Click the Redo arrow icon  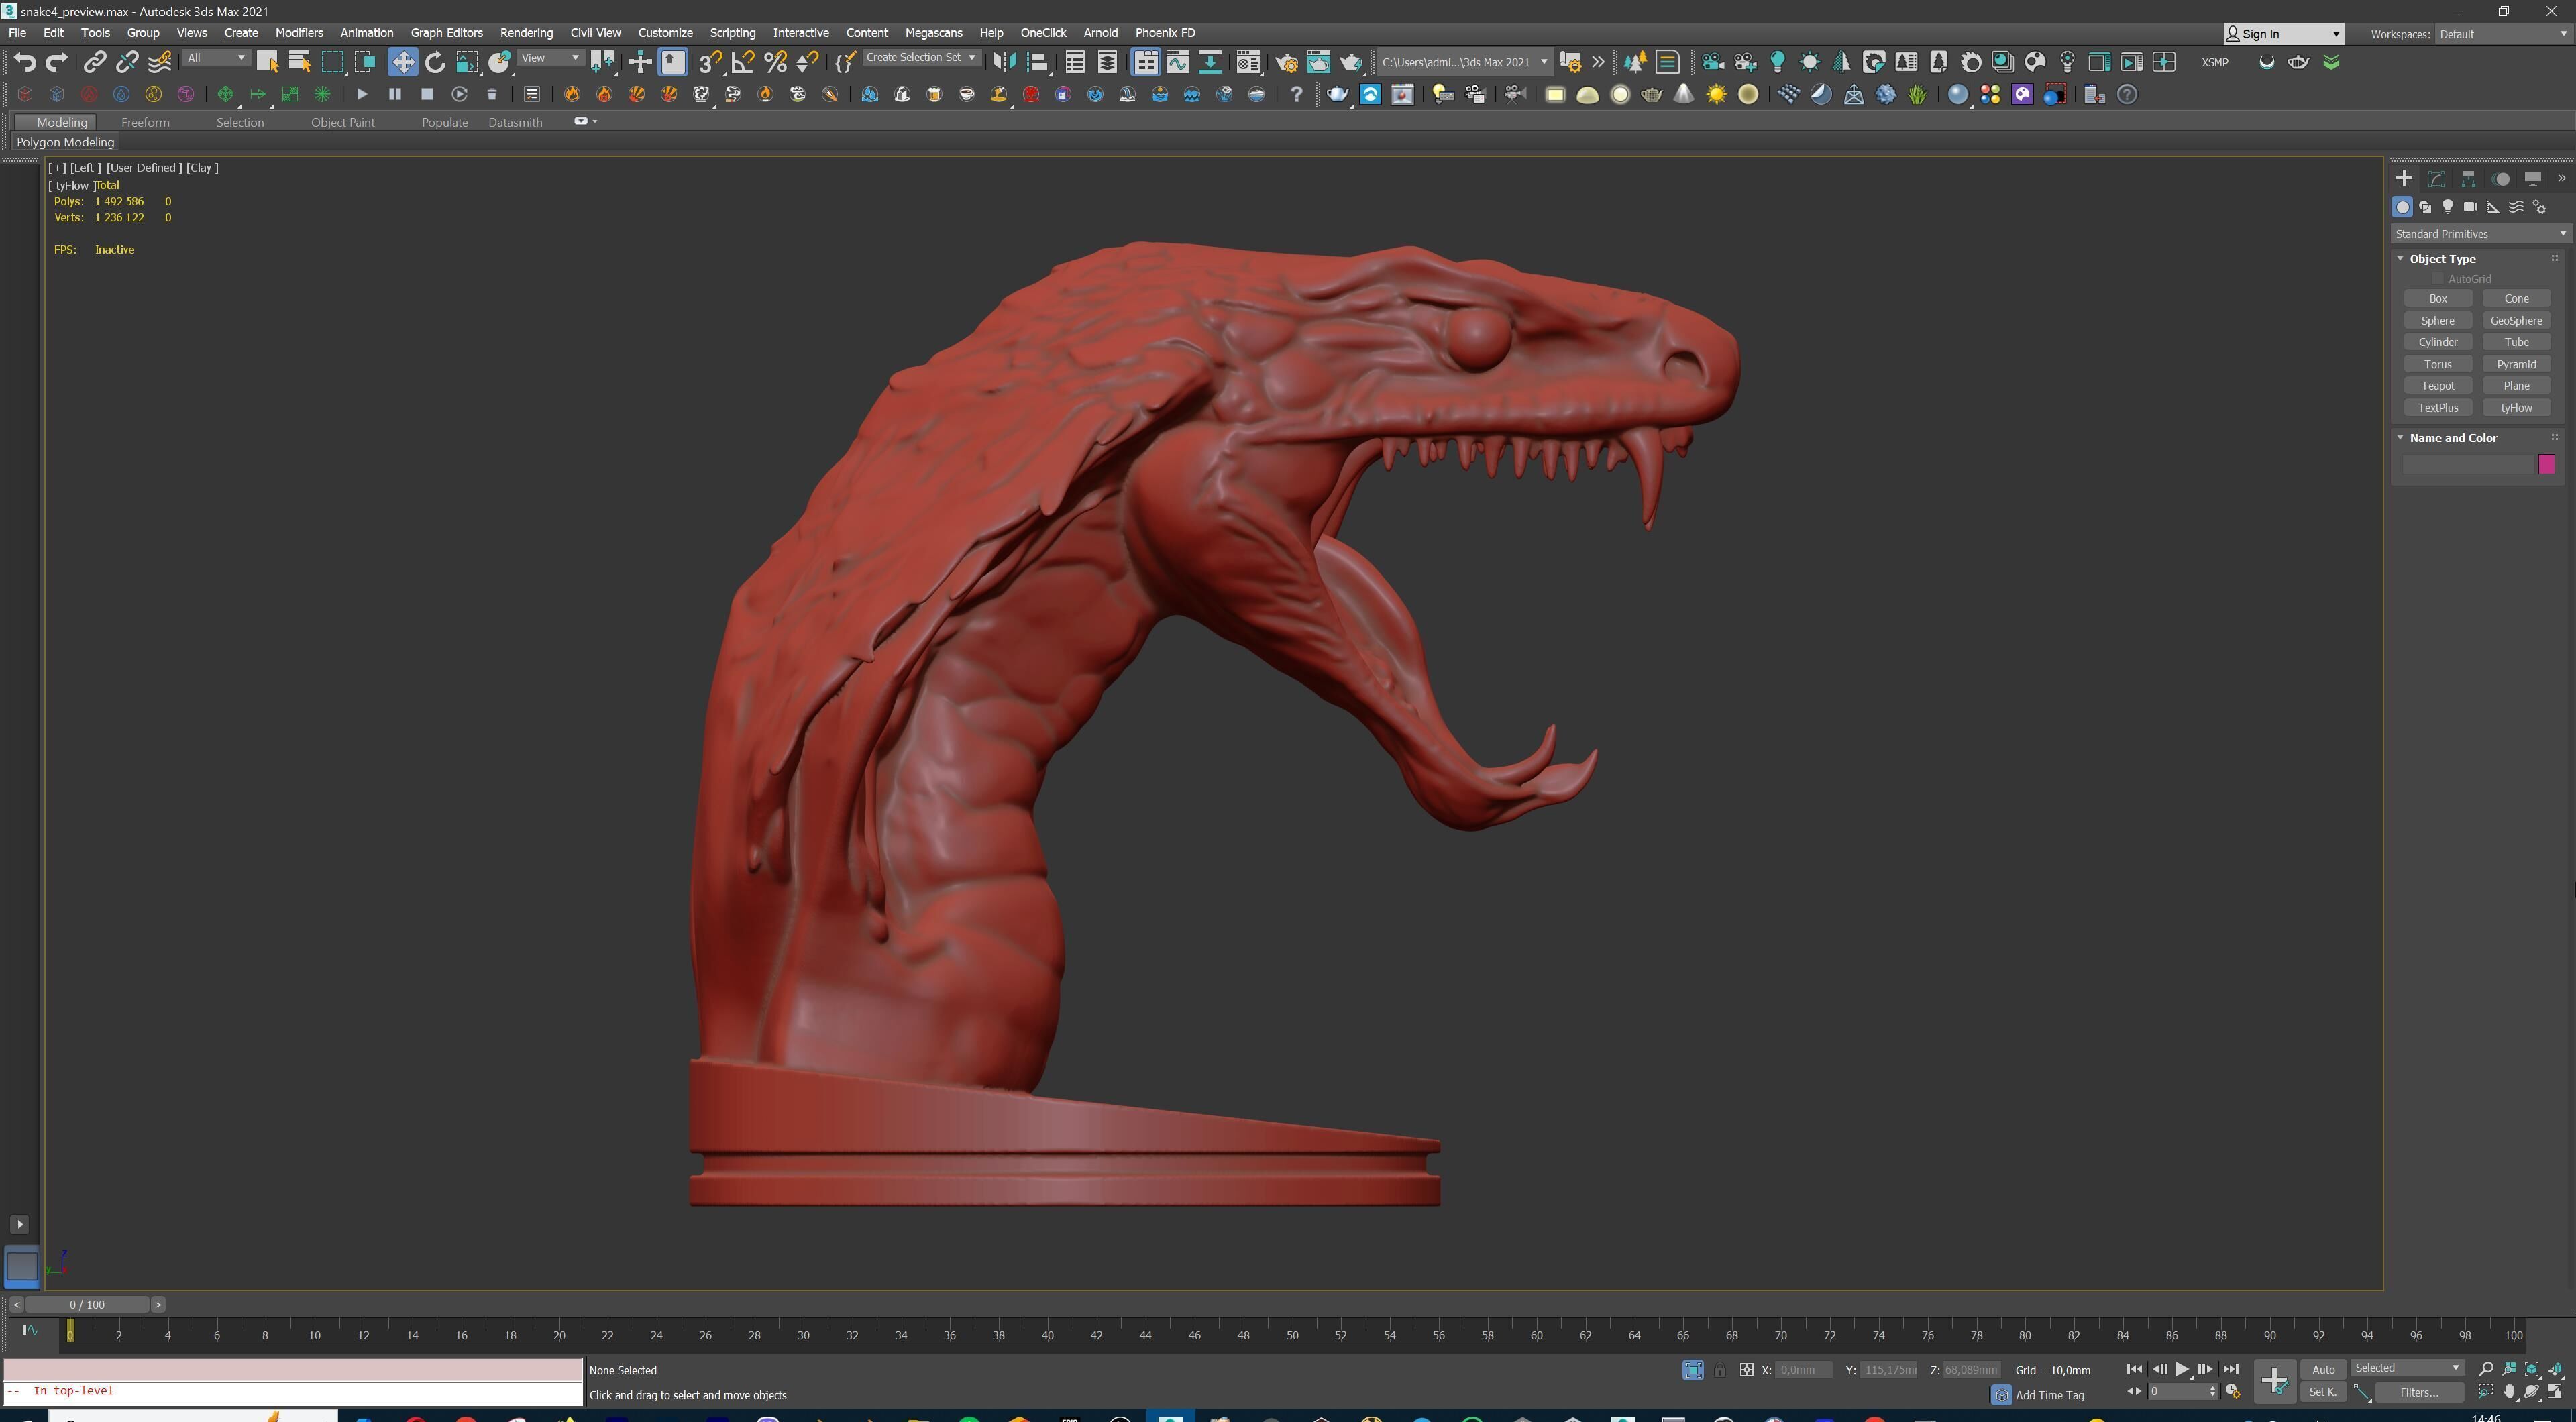pos(57,62)
